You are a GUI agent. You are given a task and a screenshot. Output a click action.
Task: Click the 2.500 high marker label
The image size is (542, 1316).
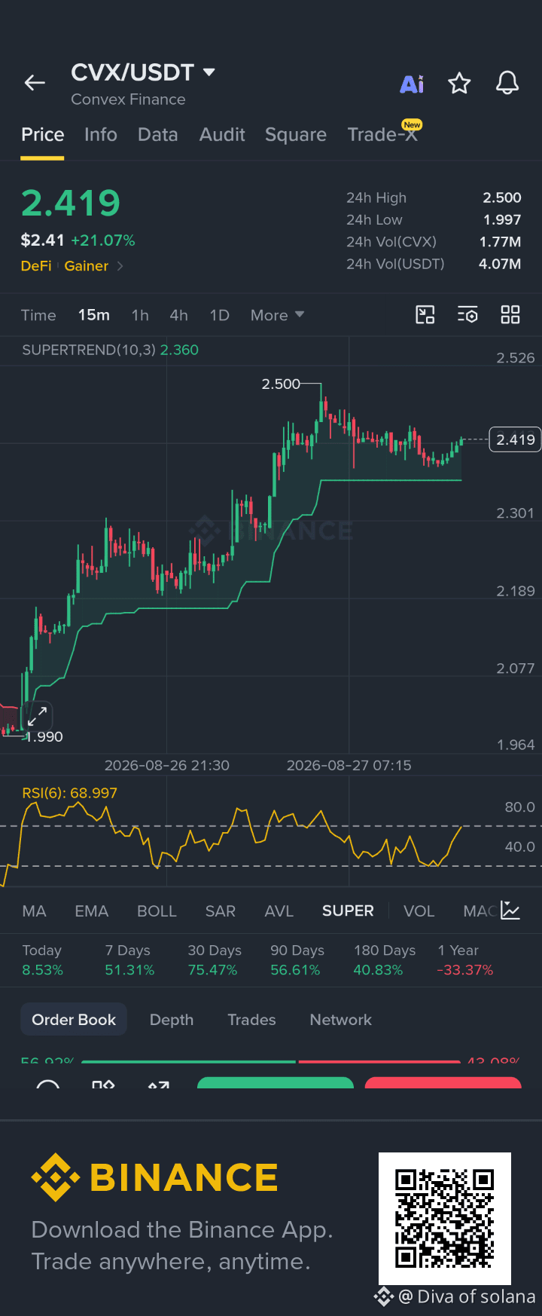click(x=281, y=384)
